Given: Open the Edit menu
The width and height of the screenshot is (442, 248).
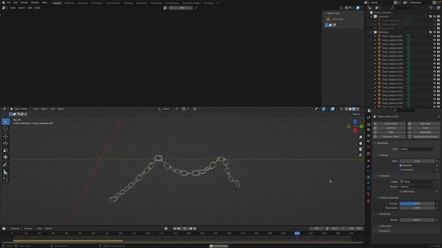Looking at the screenshot, I should point(15,3).
